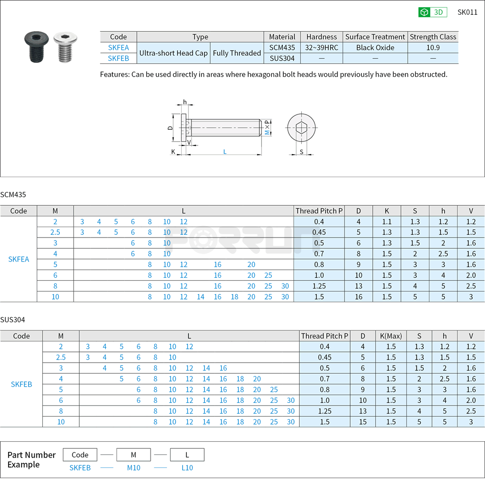Click the L box in Part Number Example
The width and height of the screenshot is (485, 480).
187,454
